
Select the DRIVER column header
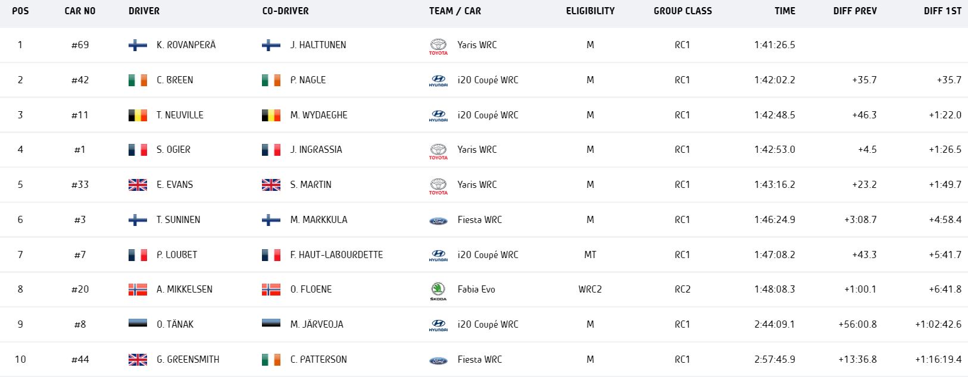click(x=144, y=11)
